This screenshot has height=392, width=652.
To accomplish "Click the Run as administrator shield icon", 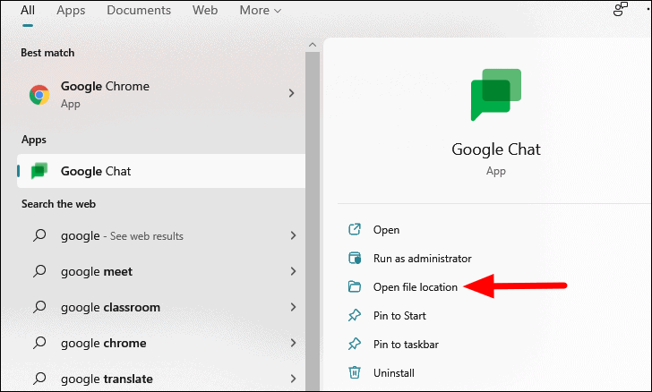I will point(355,258).
